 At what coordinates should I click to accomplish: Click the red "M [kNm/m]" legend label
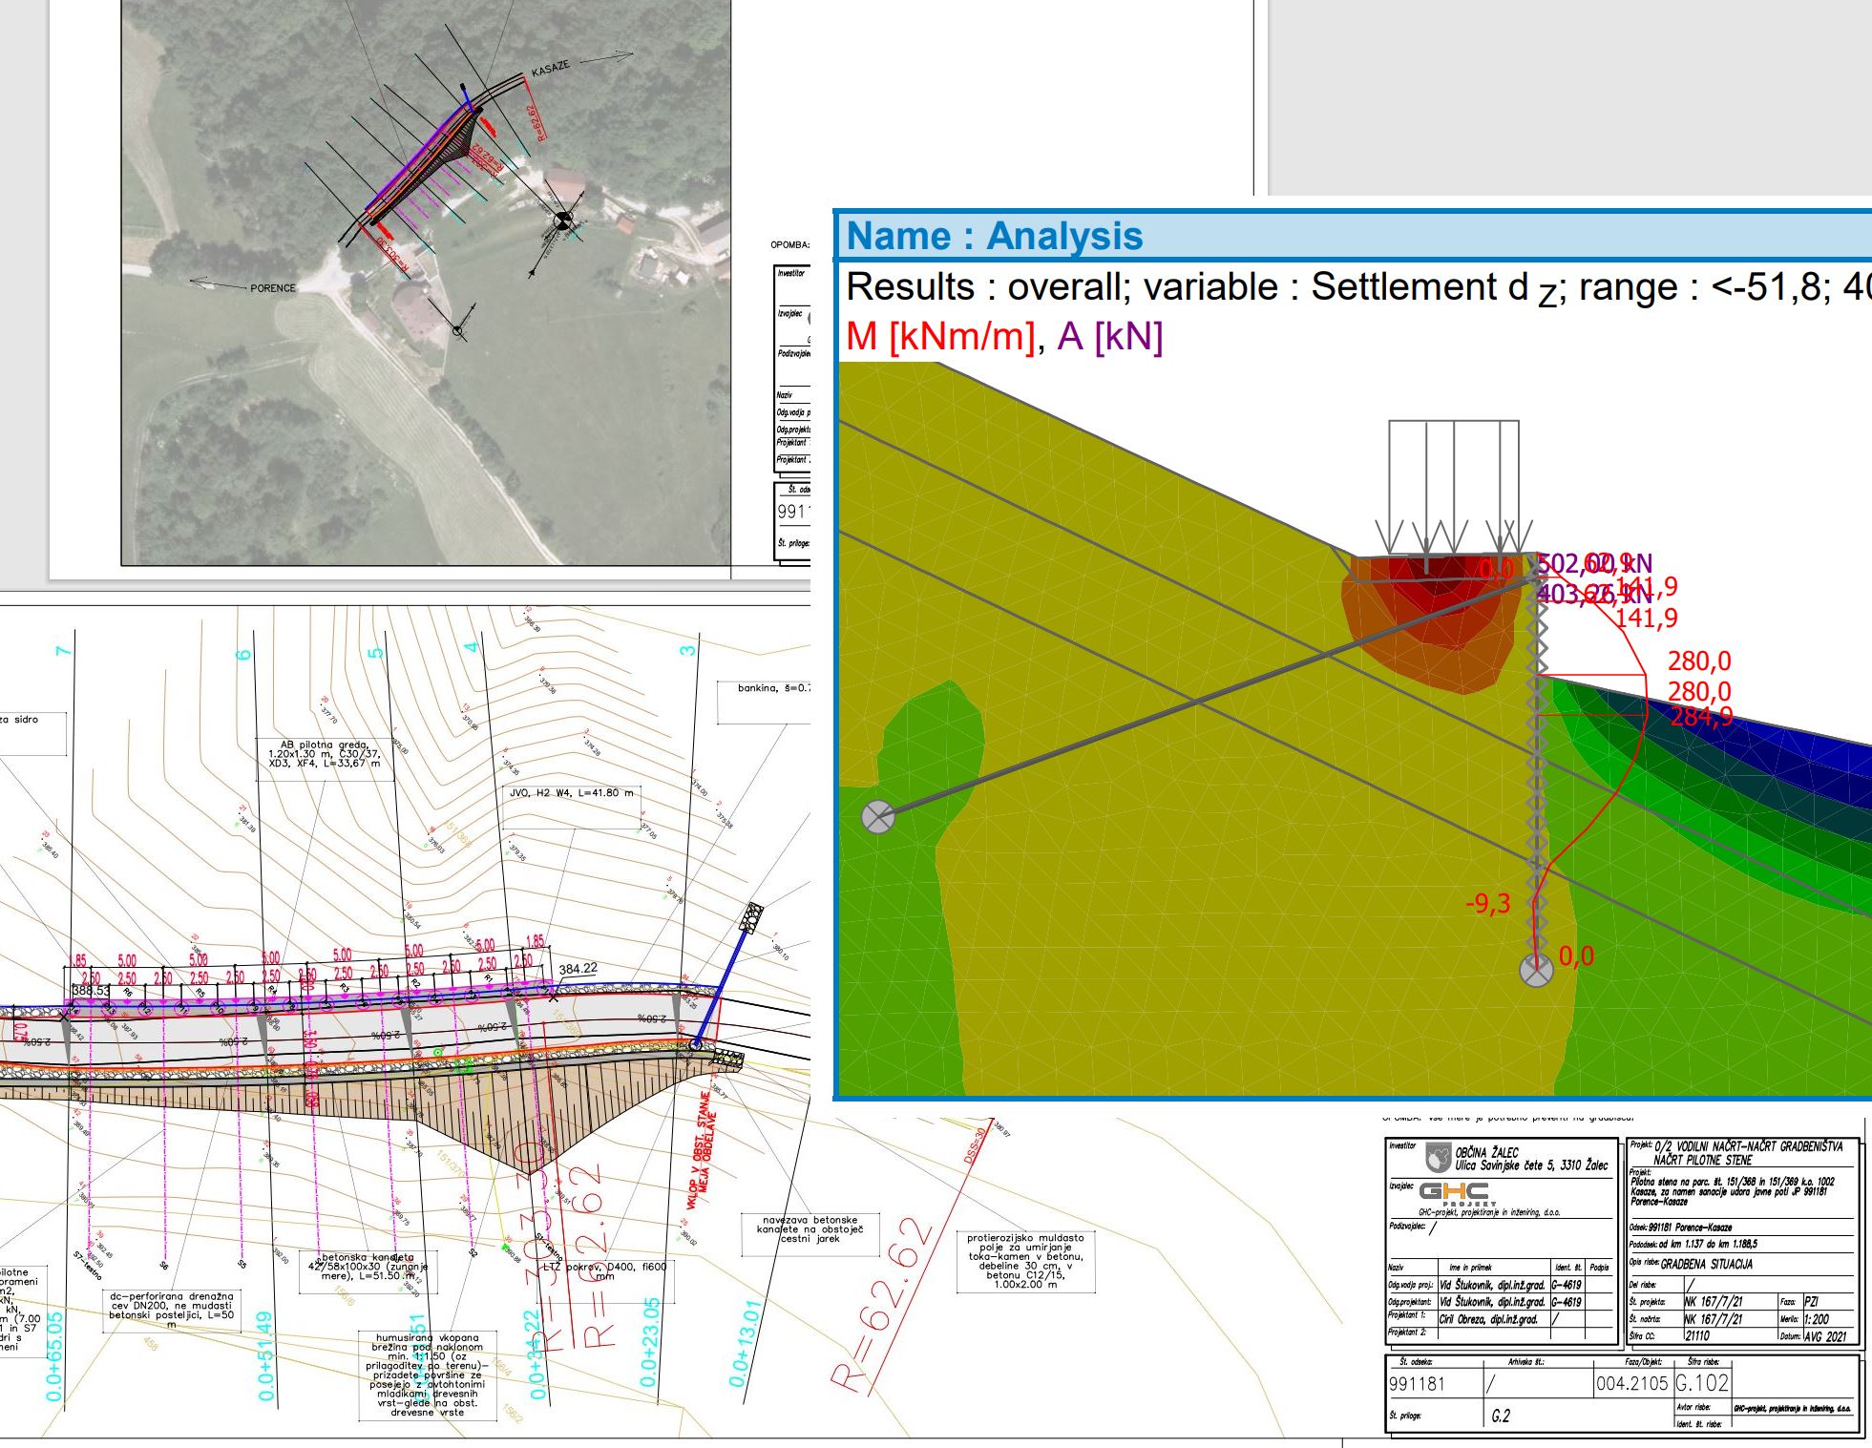point(940,336)
